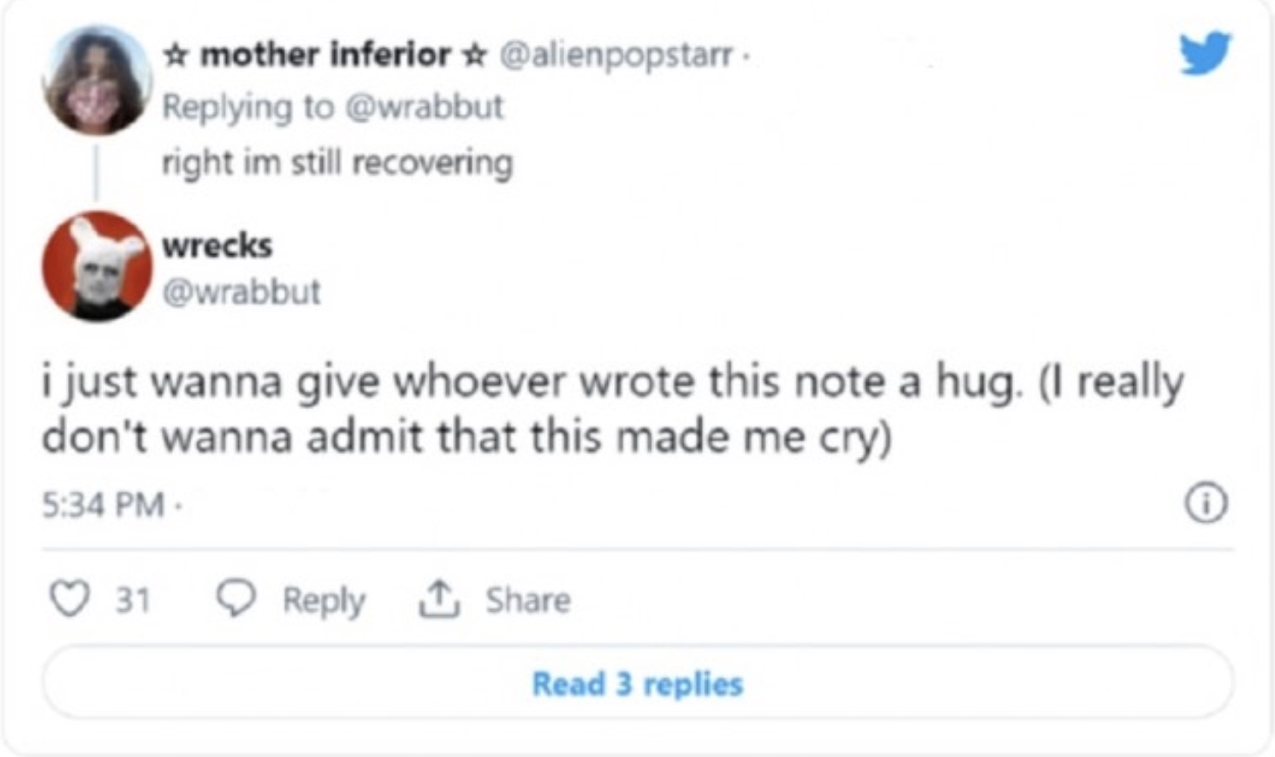
Task: Expand the Read 3 replies button
Action: pos(637,683)
